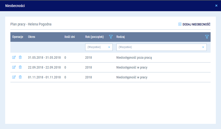Sort by the Rok (początek) column header
Viewport: 221px width, 129px height.
click(95, 37)
